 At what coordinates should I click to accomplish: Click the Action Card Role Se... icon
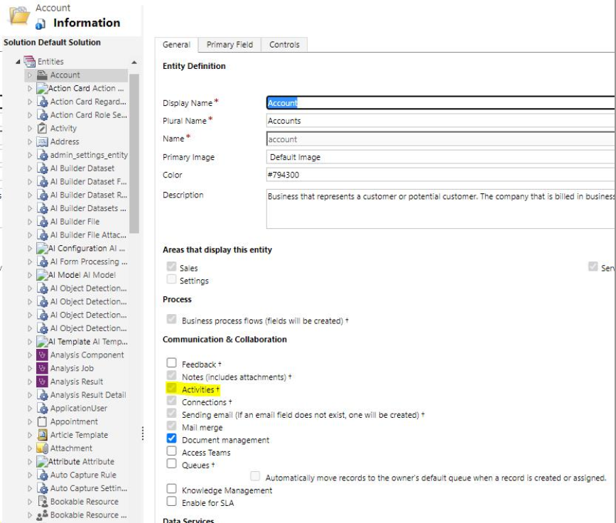[42, 114]
